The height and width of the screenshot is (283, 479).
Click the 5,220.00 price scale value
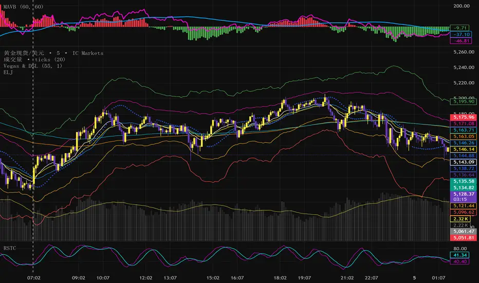point(464,83)
